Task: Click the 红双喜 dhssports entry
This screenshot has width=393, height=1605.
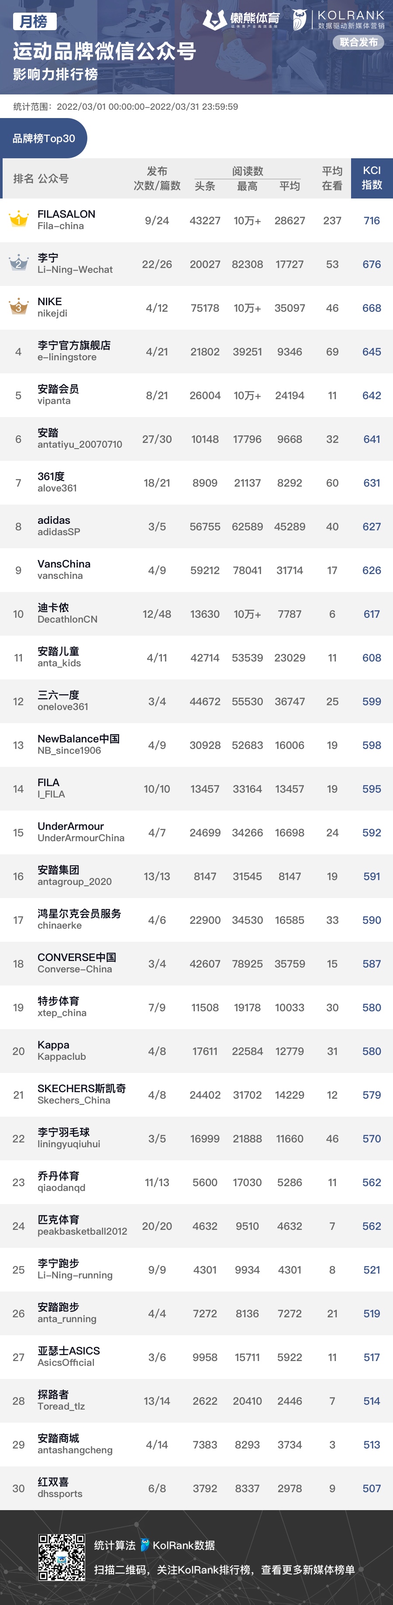Action: point(59,1487)
